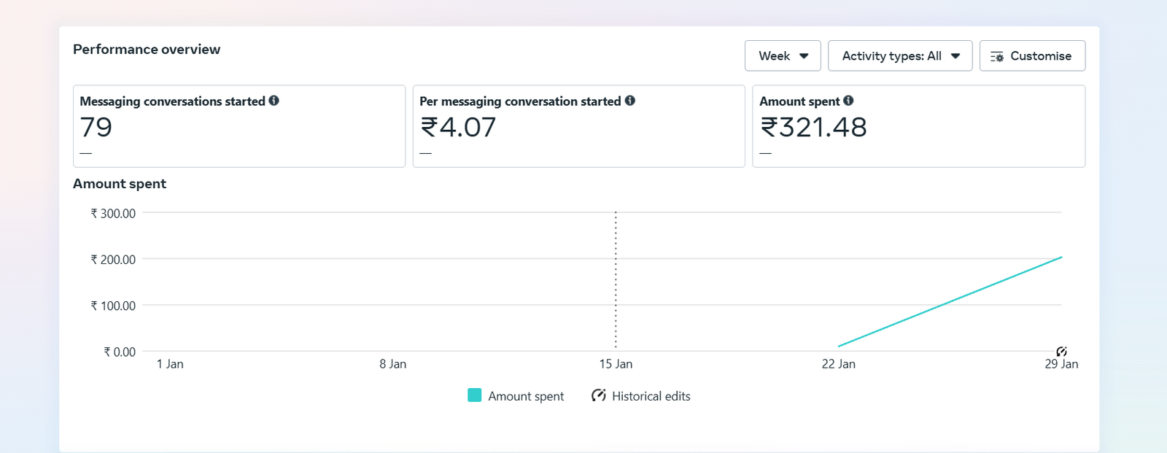Click the 8 Jan date label

[393, 364]
